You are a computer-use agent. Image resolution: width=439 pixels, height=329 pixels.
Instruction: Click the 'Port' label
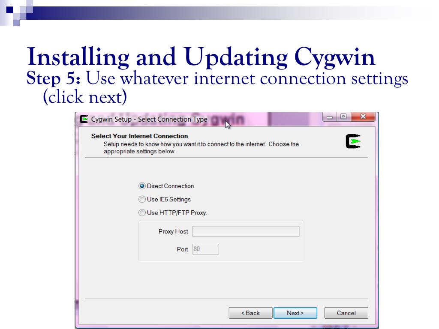click(182, 249)
